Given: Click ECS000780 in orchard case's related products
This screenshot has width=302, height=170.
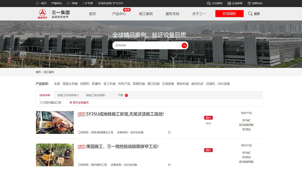Looking at the screenshot, I should [x=246, y=162].
